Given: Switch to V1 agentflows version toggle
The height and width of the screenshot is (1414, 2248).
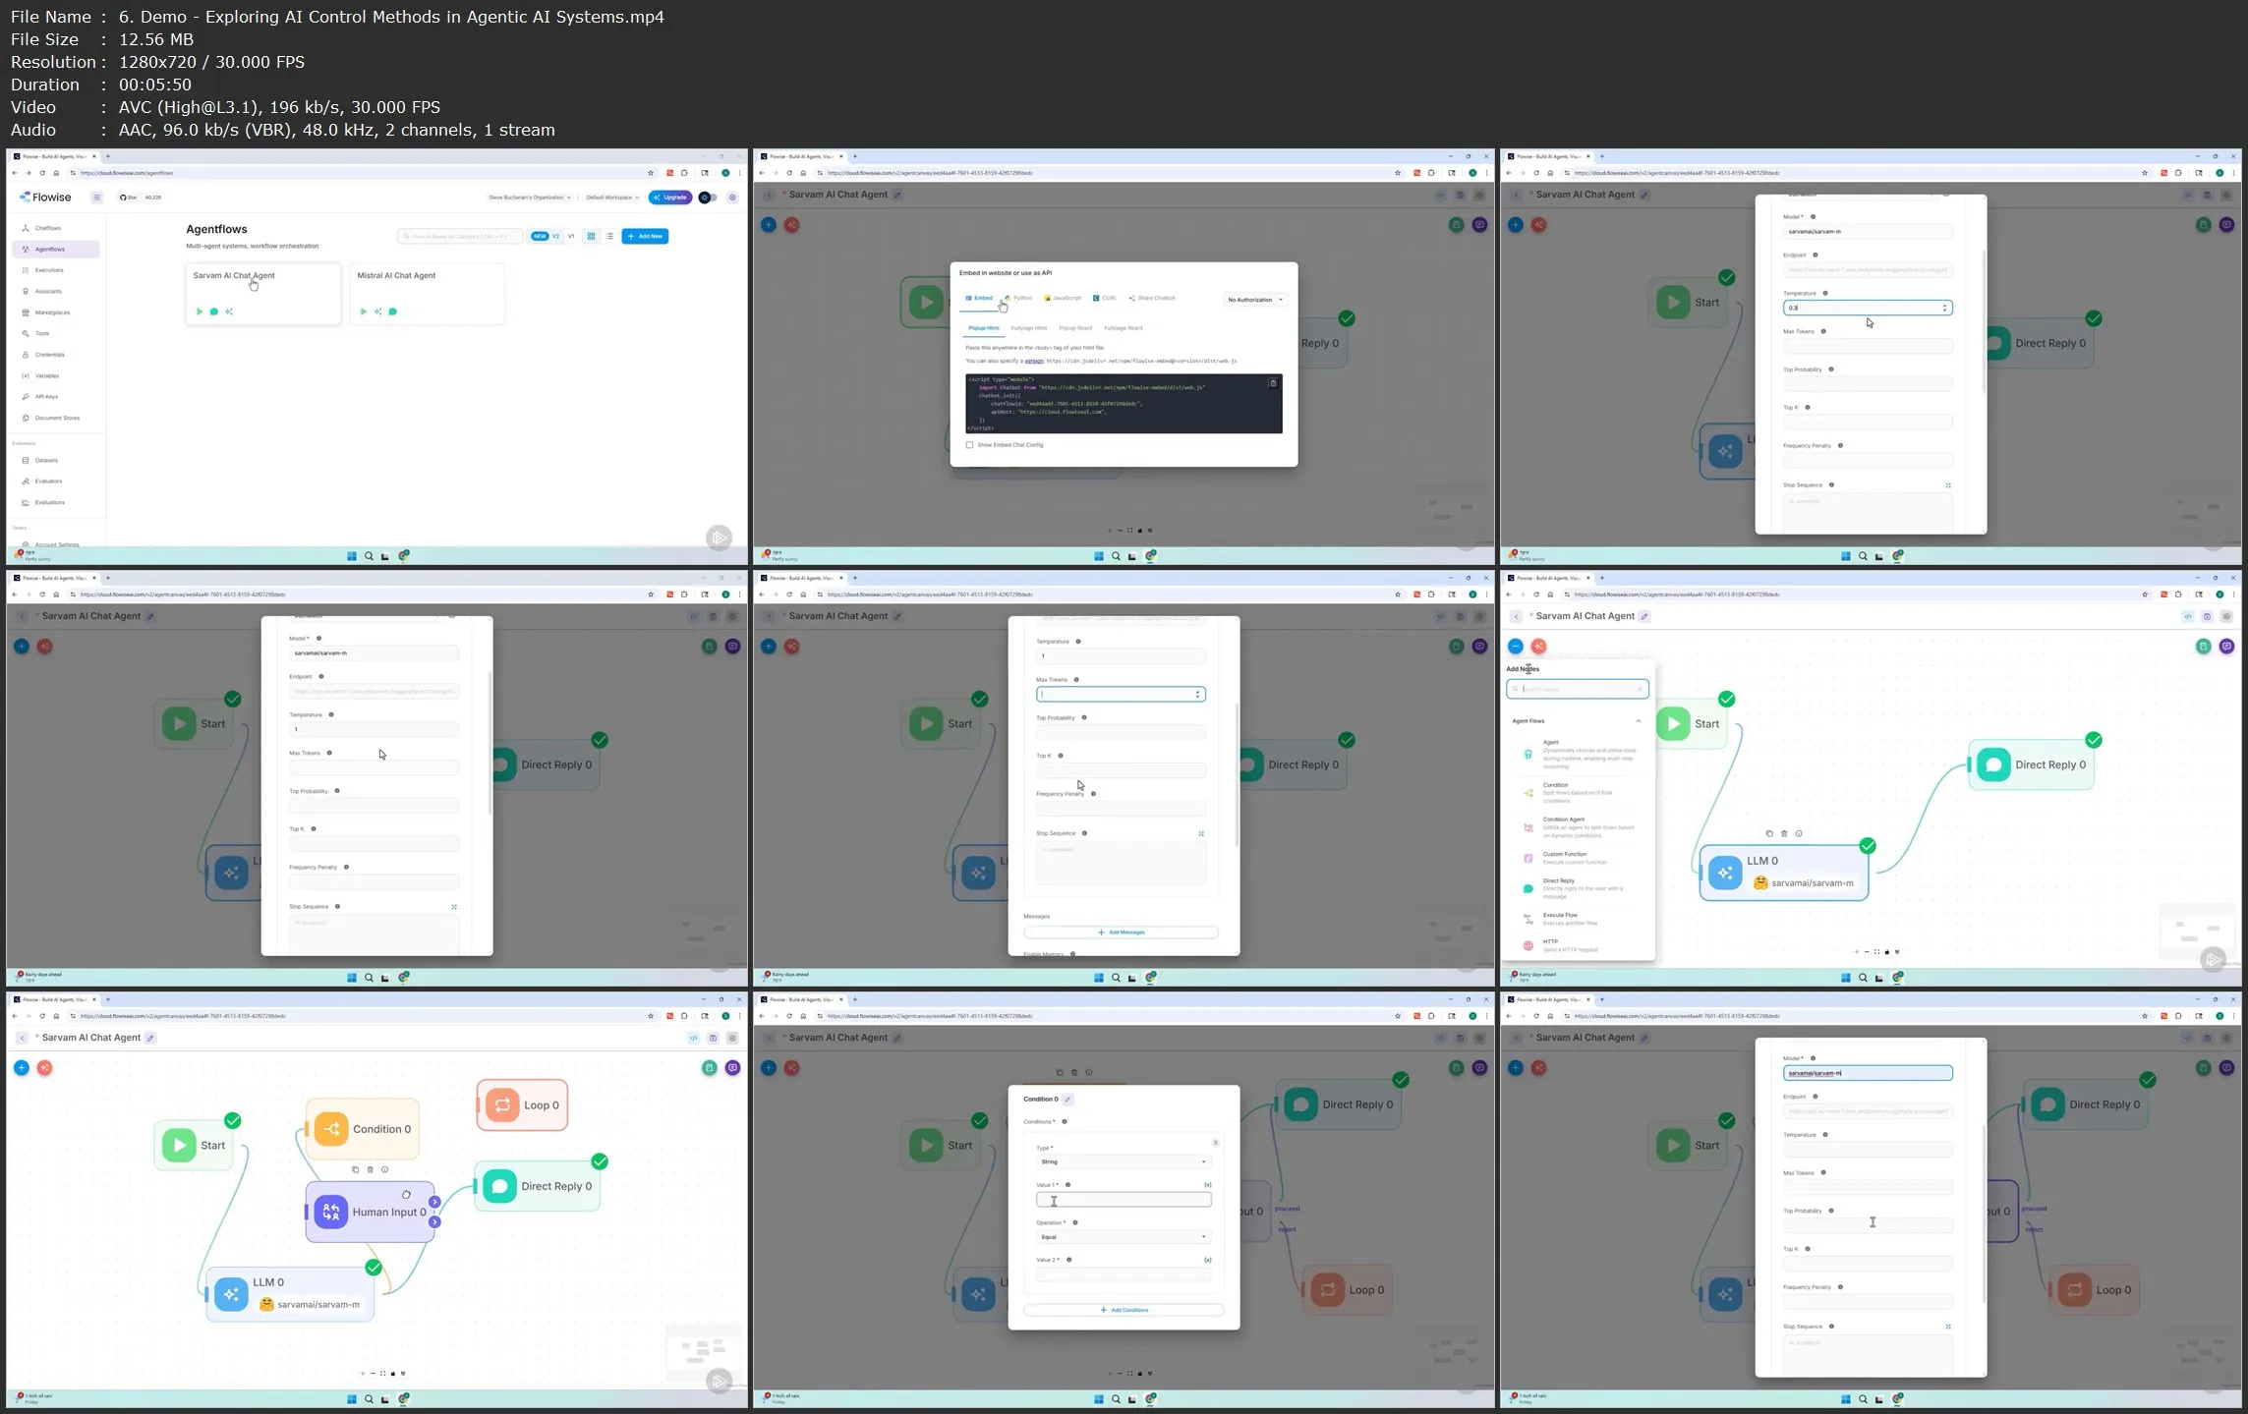Looking at the screenshot, I should click(x=571, y=236).
